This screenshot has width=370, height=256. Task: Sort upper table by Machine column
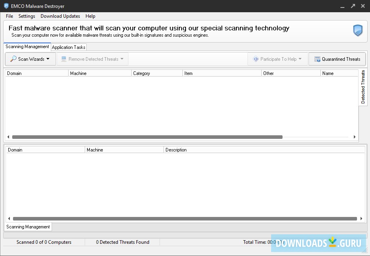(100, 73)
